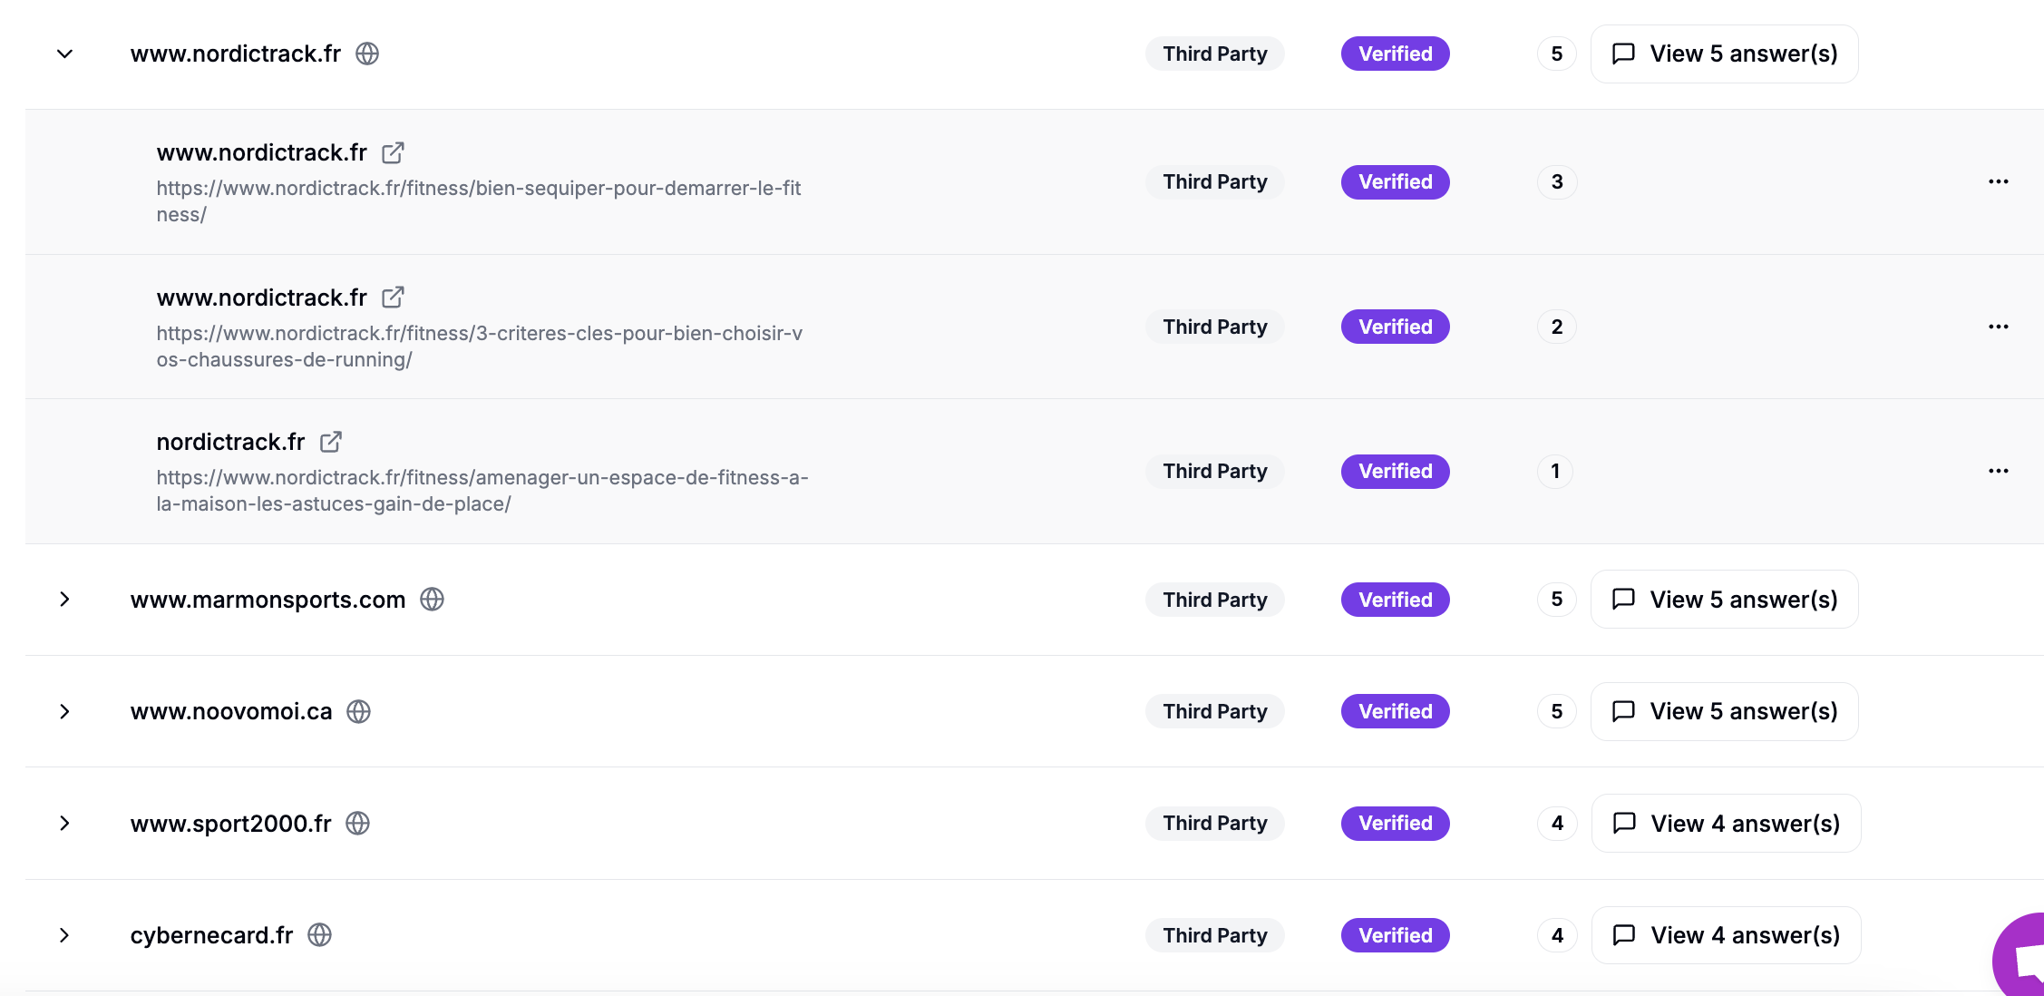The width and height of the screenshot is (2044, 996).
Task: Collapse the www.nordictrack.fr group row
Action: click(x=64, y=54)
